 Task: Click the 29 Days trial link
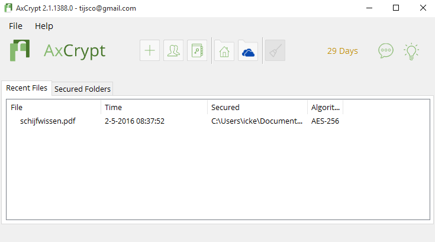pos(343,51)
